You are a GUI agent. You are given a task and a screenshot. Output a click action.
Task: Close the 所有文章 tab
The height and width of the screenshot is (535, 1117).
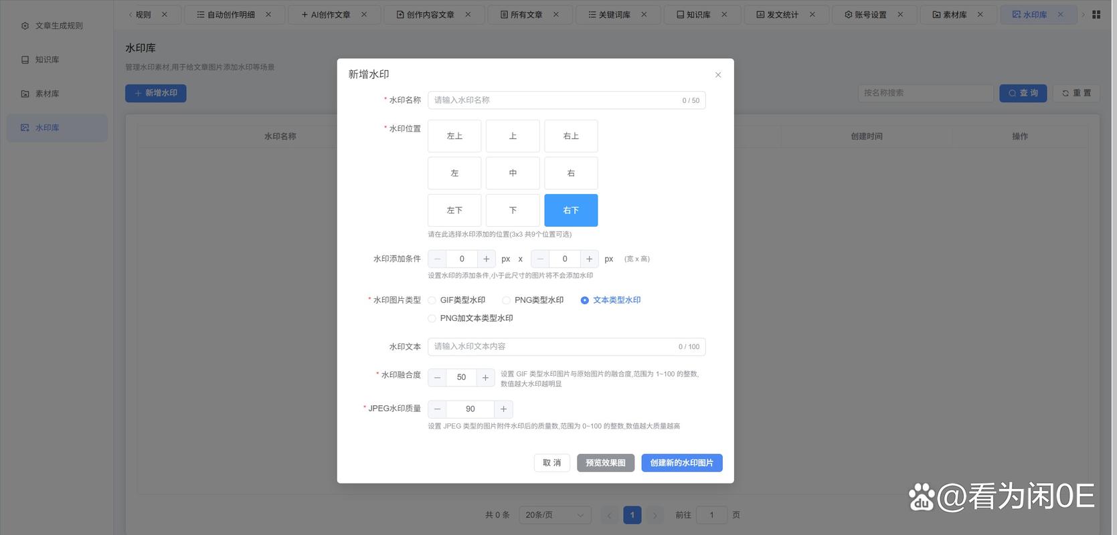(x=556, y=15)
